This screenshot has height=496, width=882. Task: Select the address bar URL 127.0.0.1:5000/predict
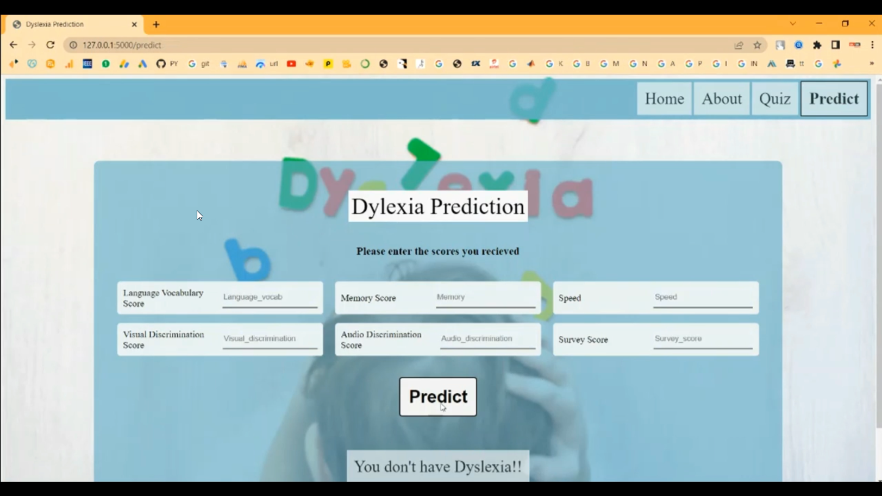pyautogui.click(x=122, y=45)
